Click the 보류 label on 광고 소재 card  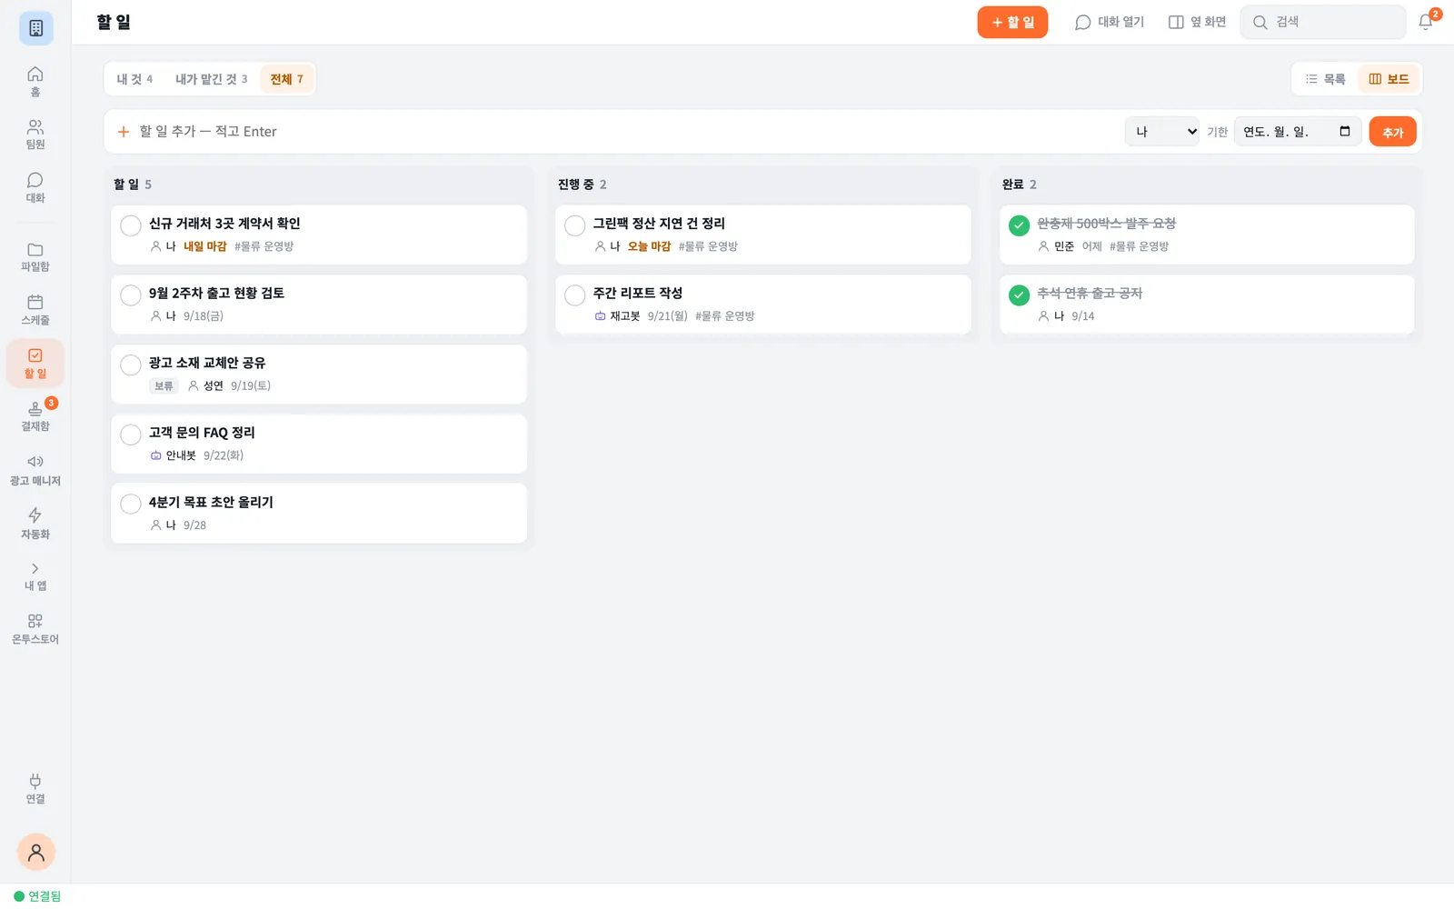tap(164, 386)
